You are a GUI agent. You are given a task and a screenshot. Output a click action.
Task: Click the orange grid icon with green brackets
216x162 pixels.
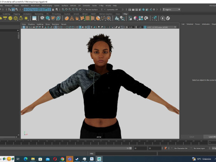coord(88,18)
